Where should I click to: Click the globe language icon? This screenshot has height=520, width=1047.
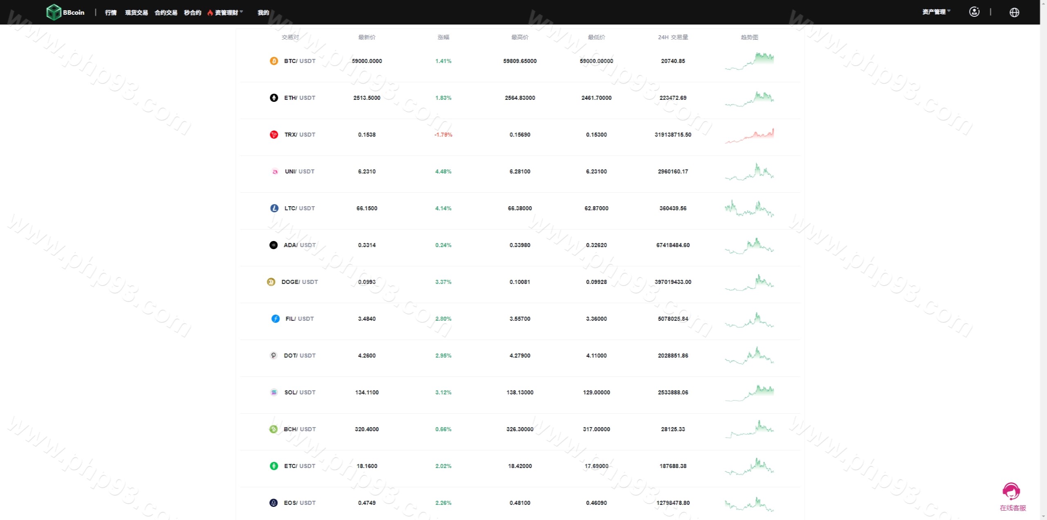tap(1014, 12)
